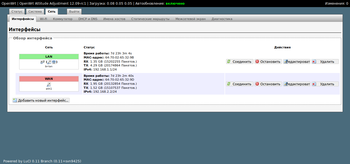Viewport: 350px width, 164px height.
Task: Select the LAN MAC address 64:70:02:65:32:9B
Action: 119,57
